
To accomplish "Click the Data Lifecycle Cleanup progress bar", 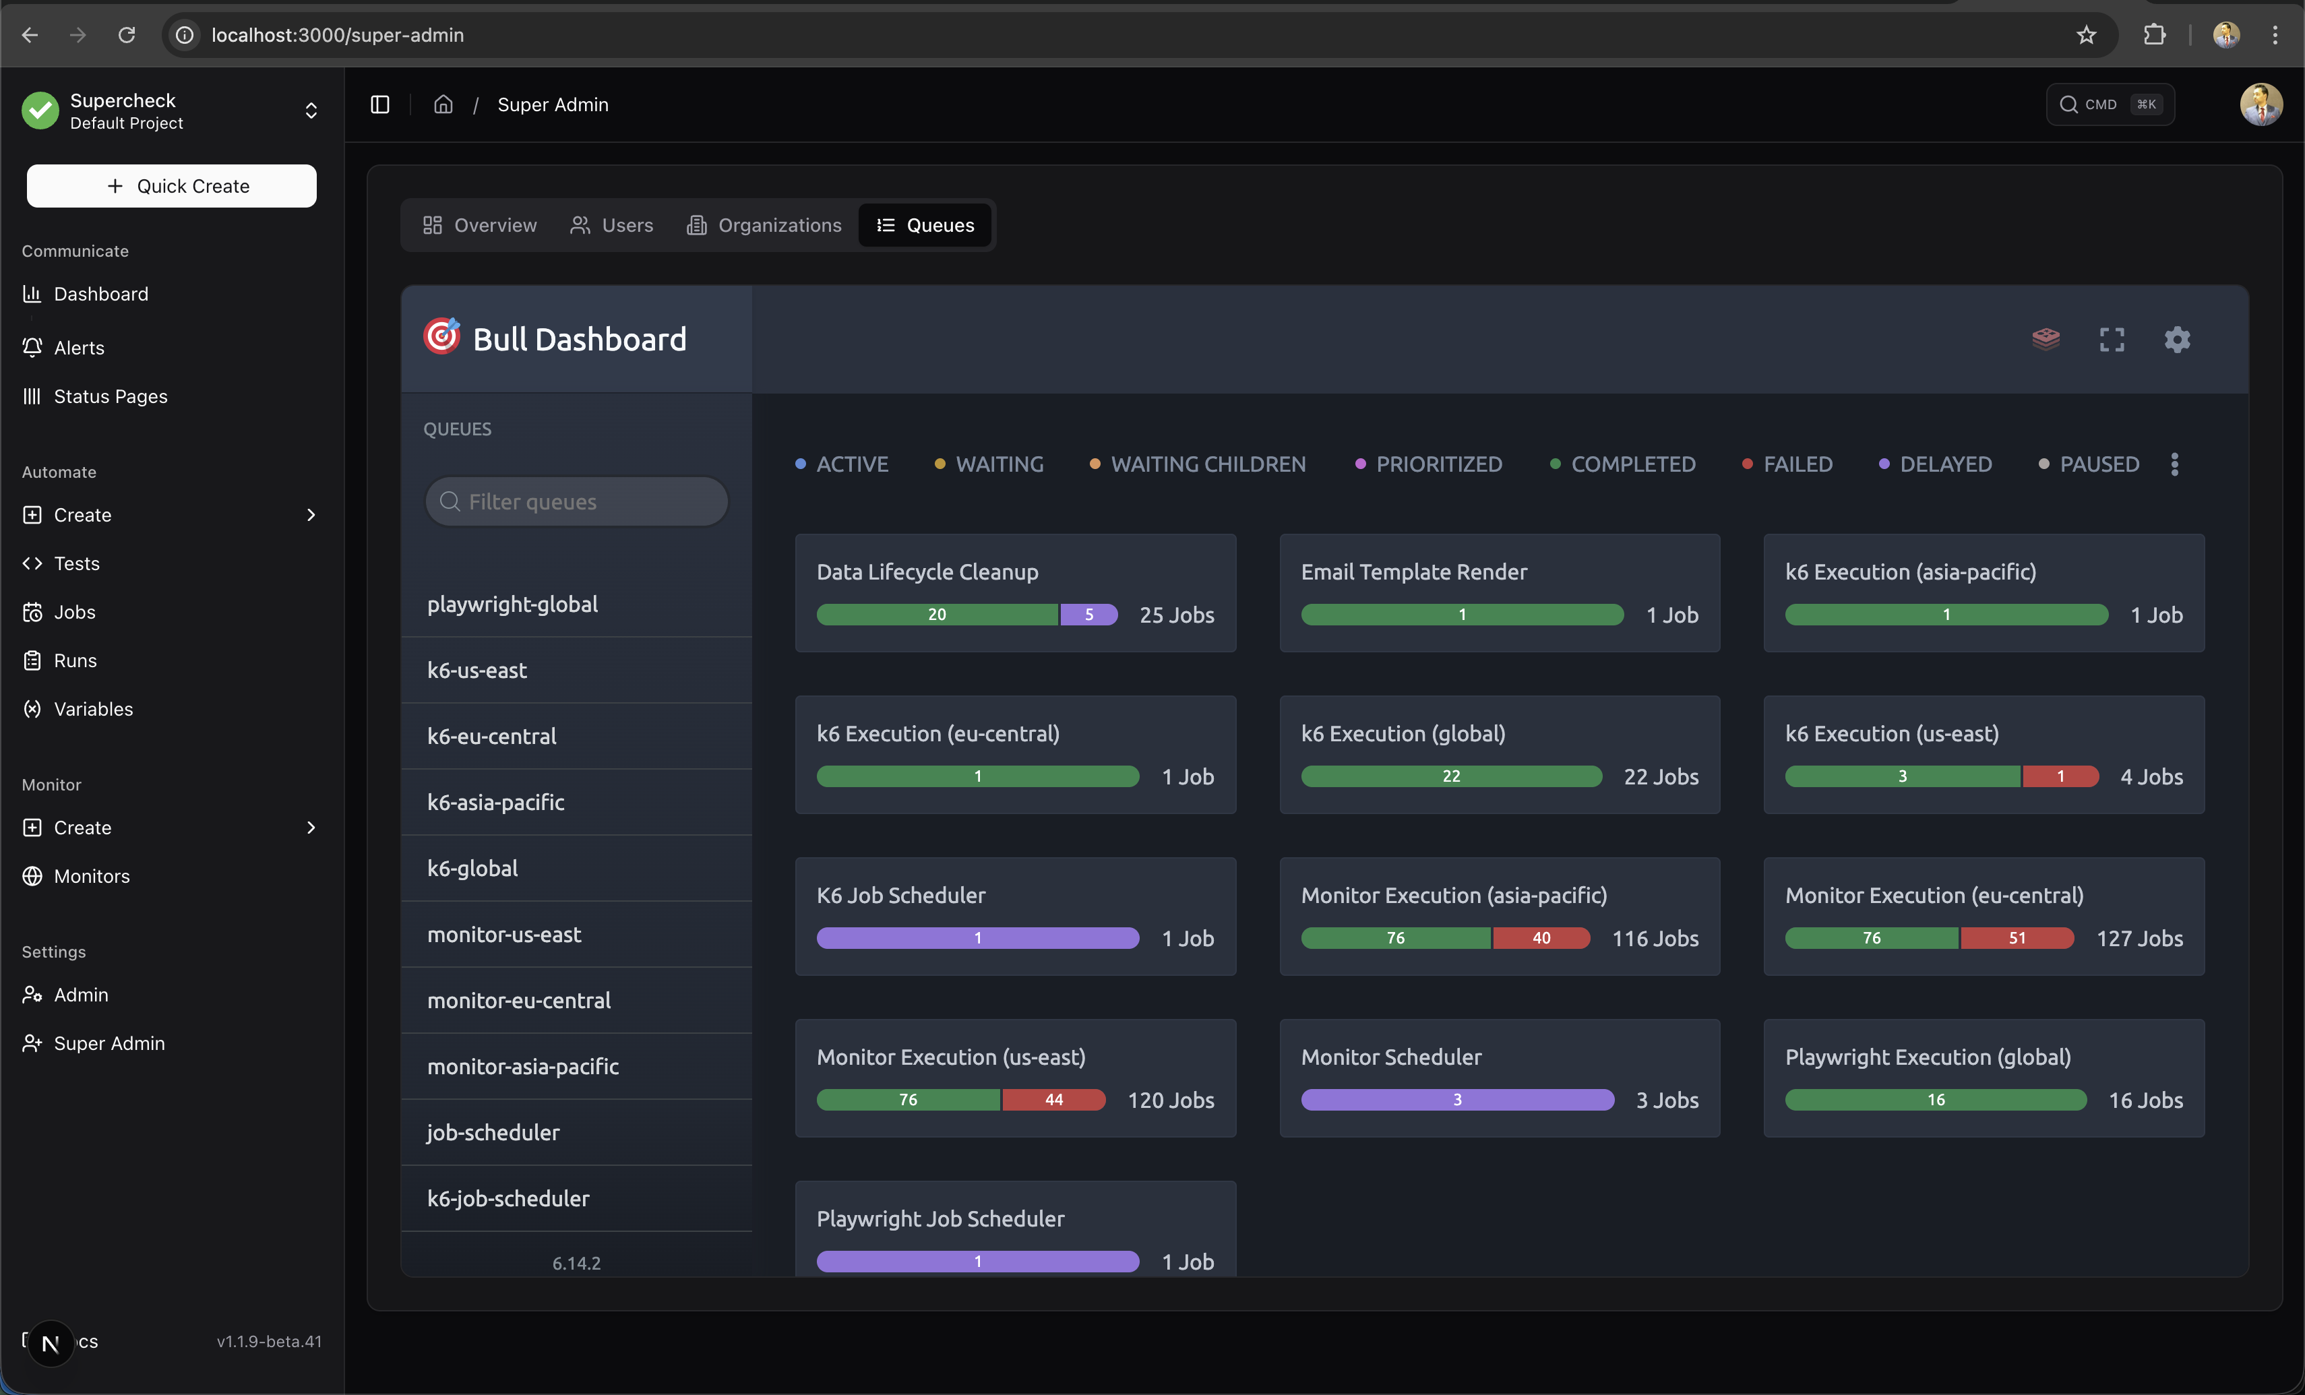I will [x=965, y=615].
